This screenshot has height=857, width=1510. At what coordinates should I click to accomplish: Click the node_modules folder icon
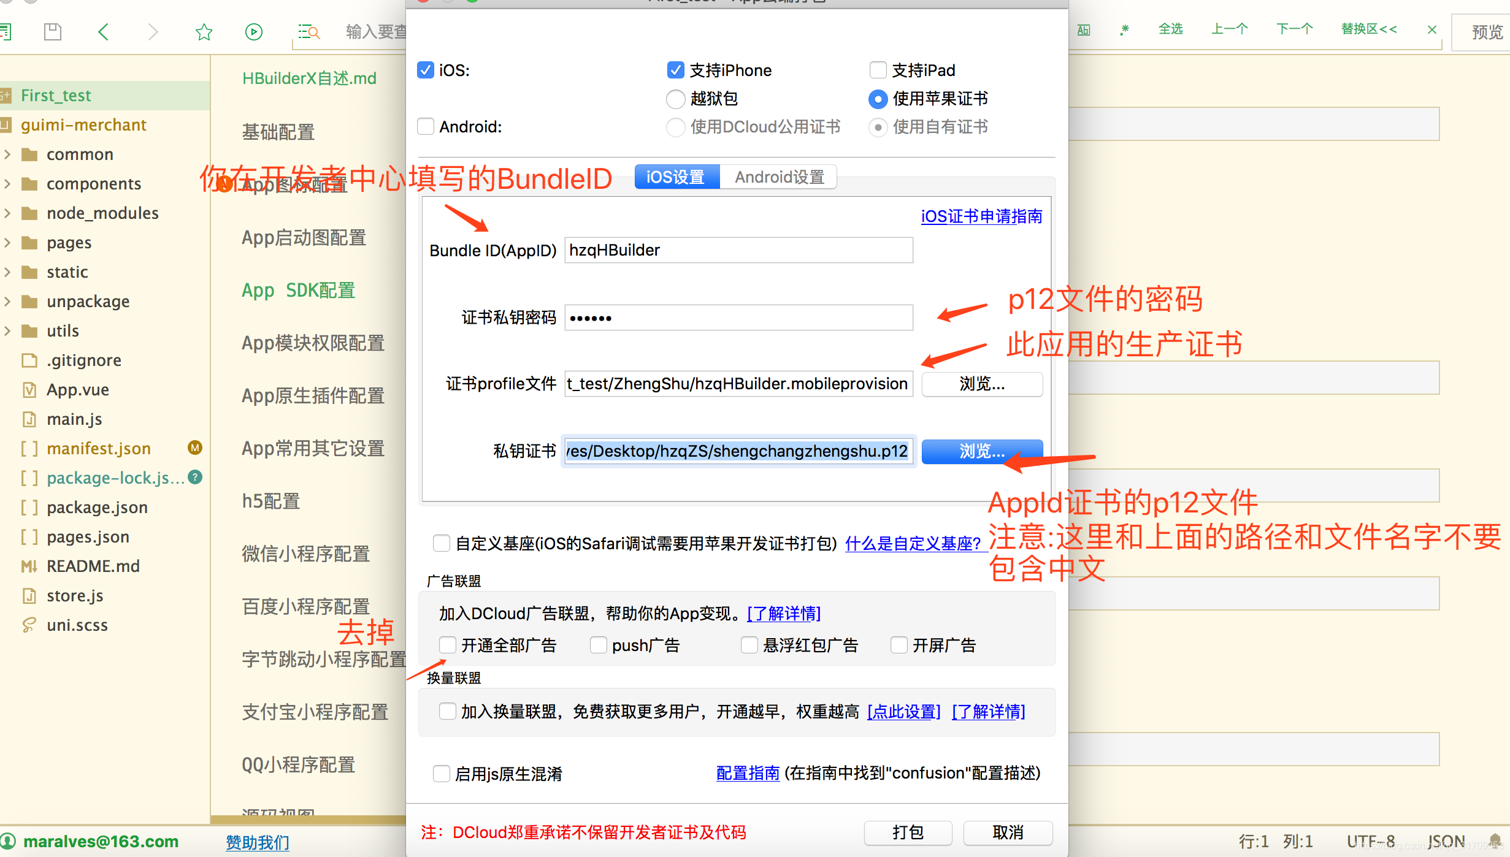click(x=29, y=213)
